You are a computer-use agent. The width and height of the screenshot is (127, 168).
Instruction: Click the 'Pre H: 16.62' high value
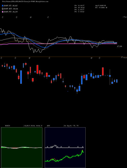80,8
